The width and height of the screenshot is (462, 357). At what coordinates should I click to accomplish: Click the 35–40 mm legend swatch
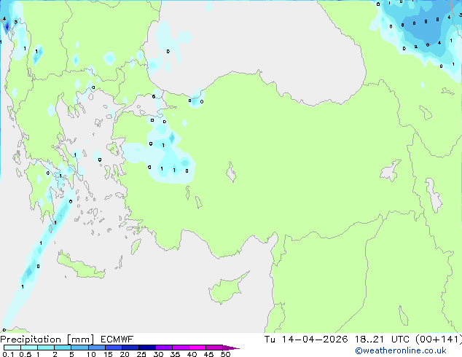pyautogui.click(x=180, y=348)
